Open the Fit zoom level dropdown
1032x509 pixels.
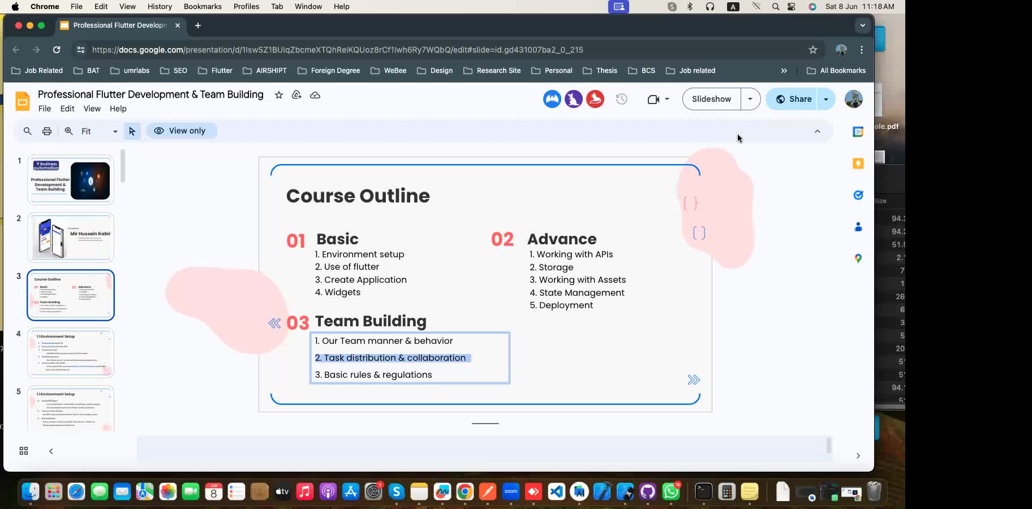[x=99, y=131]
